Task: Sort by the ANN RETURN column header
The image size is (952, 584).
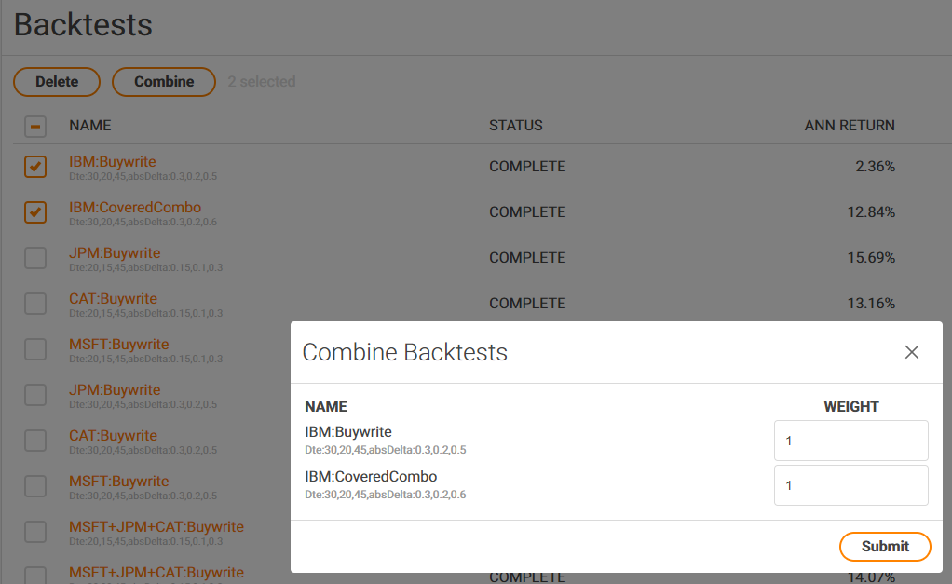Action: pos(849,126)
